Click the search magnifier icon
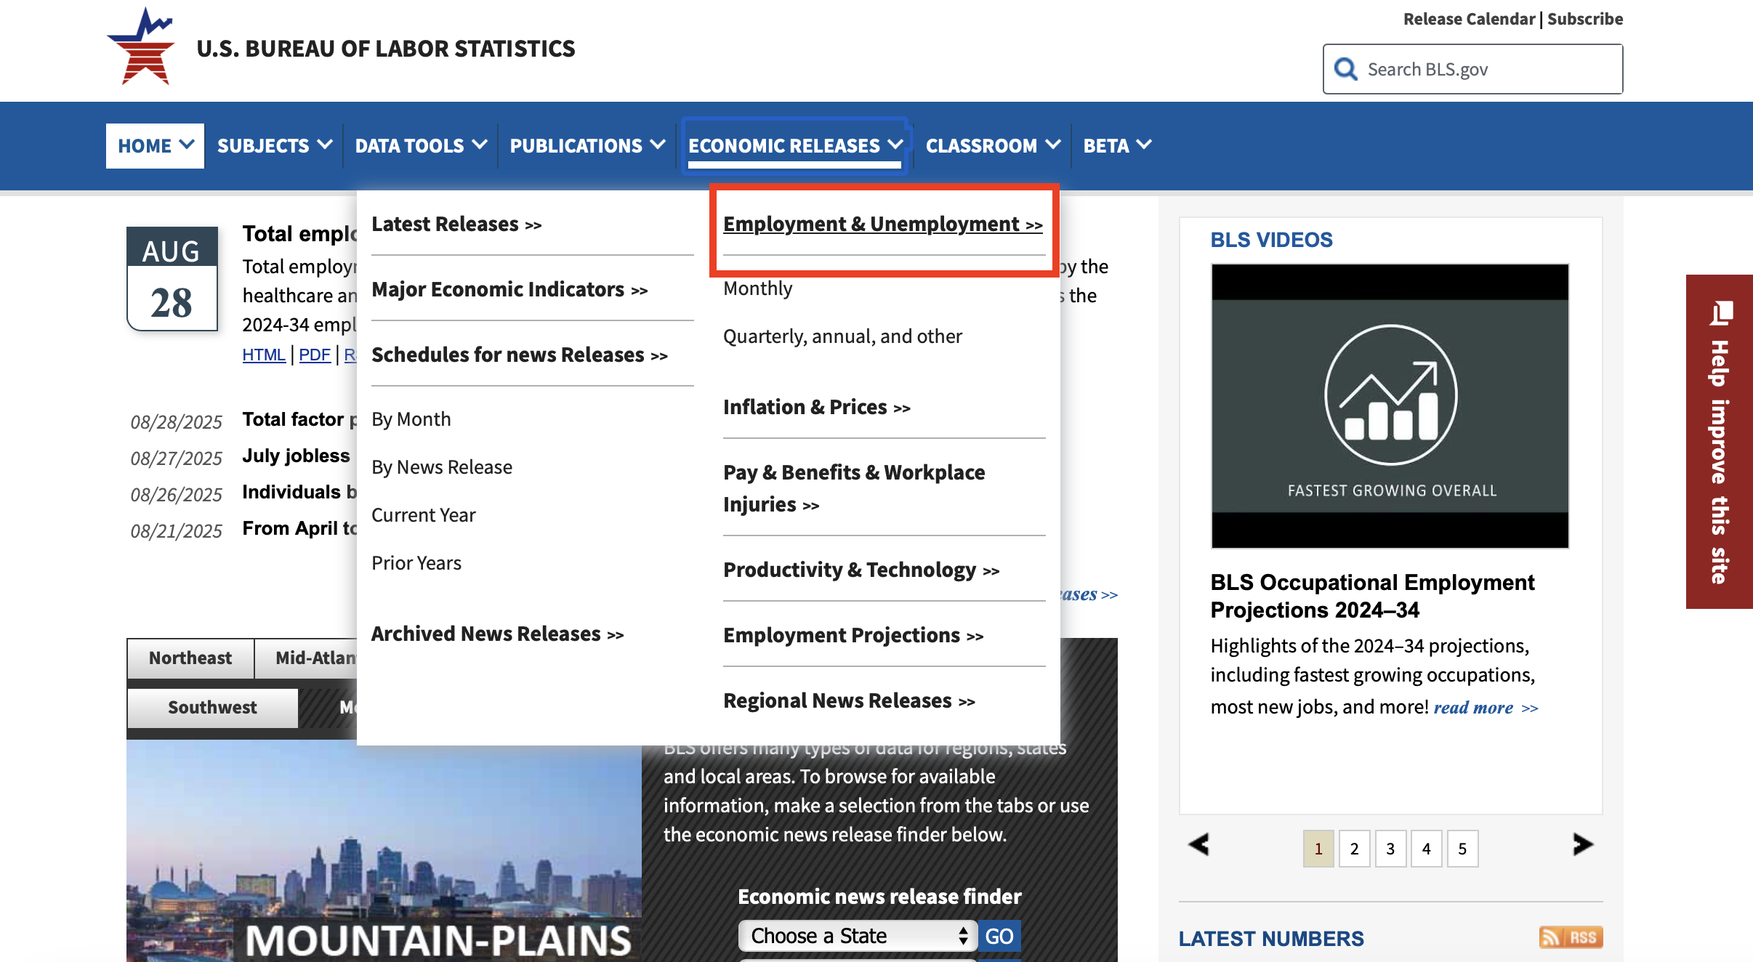1753x962 pixels. [x=1345, y=69]
